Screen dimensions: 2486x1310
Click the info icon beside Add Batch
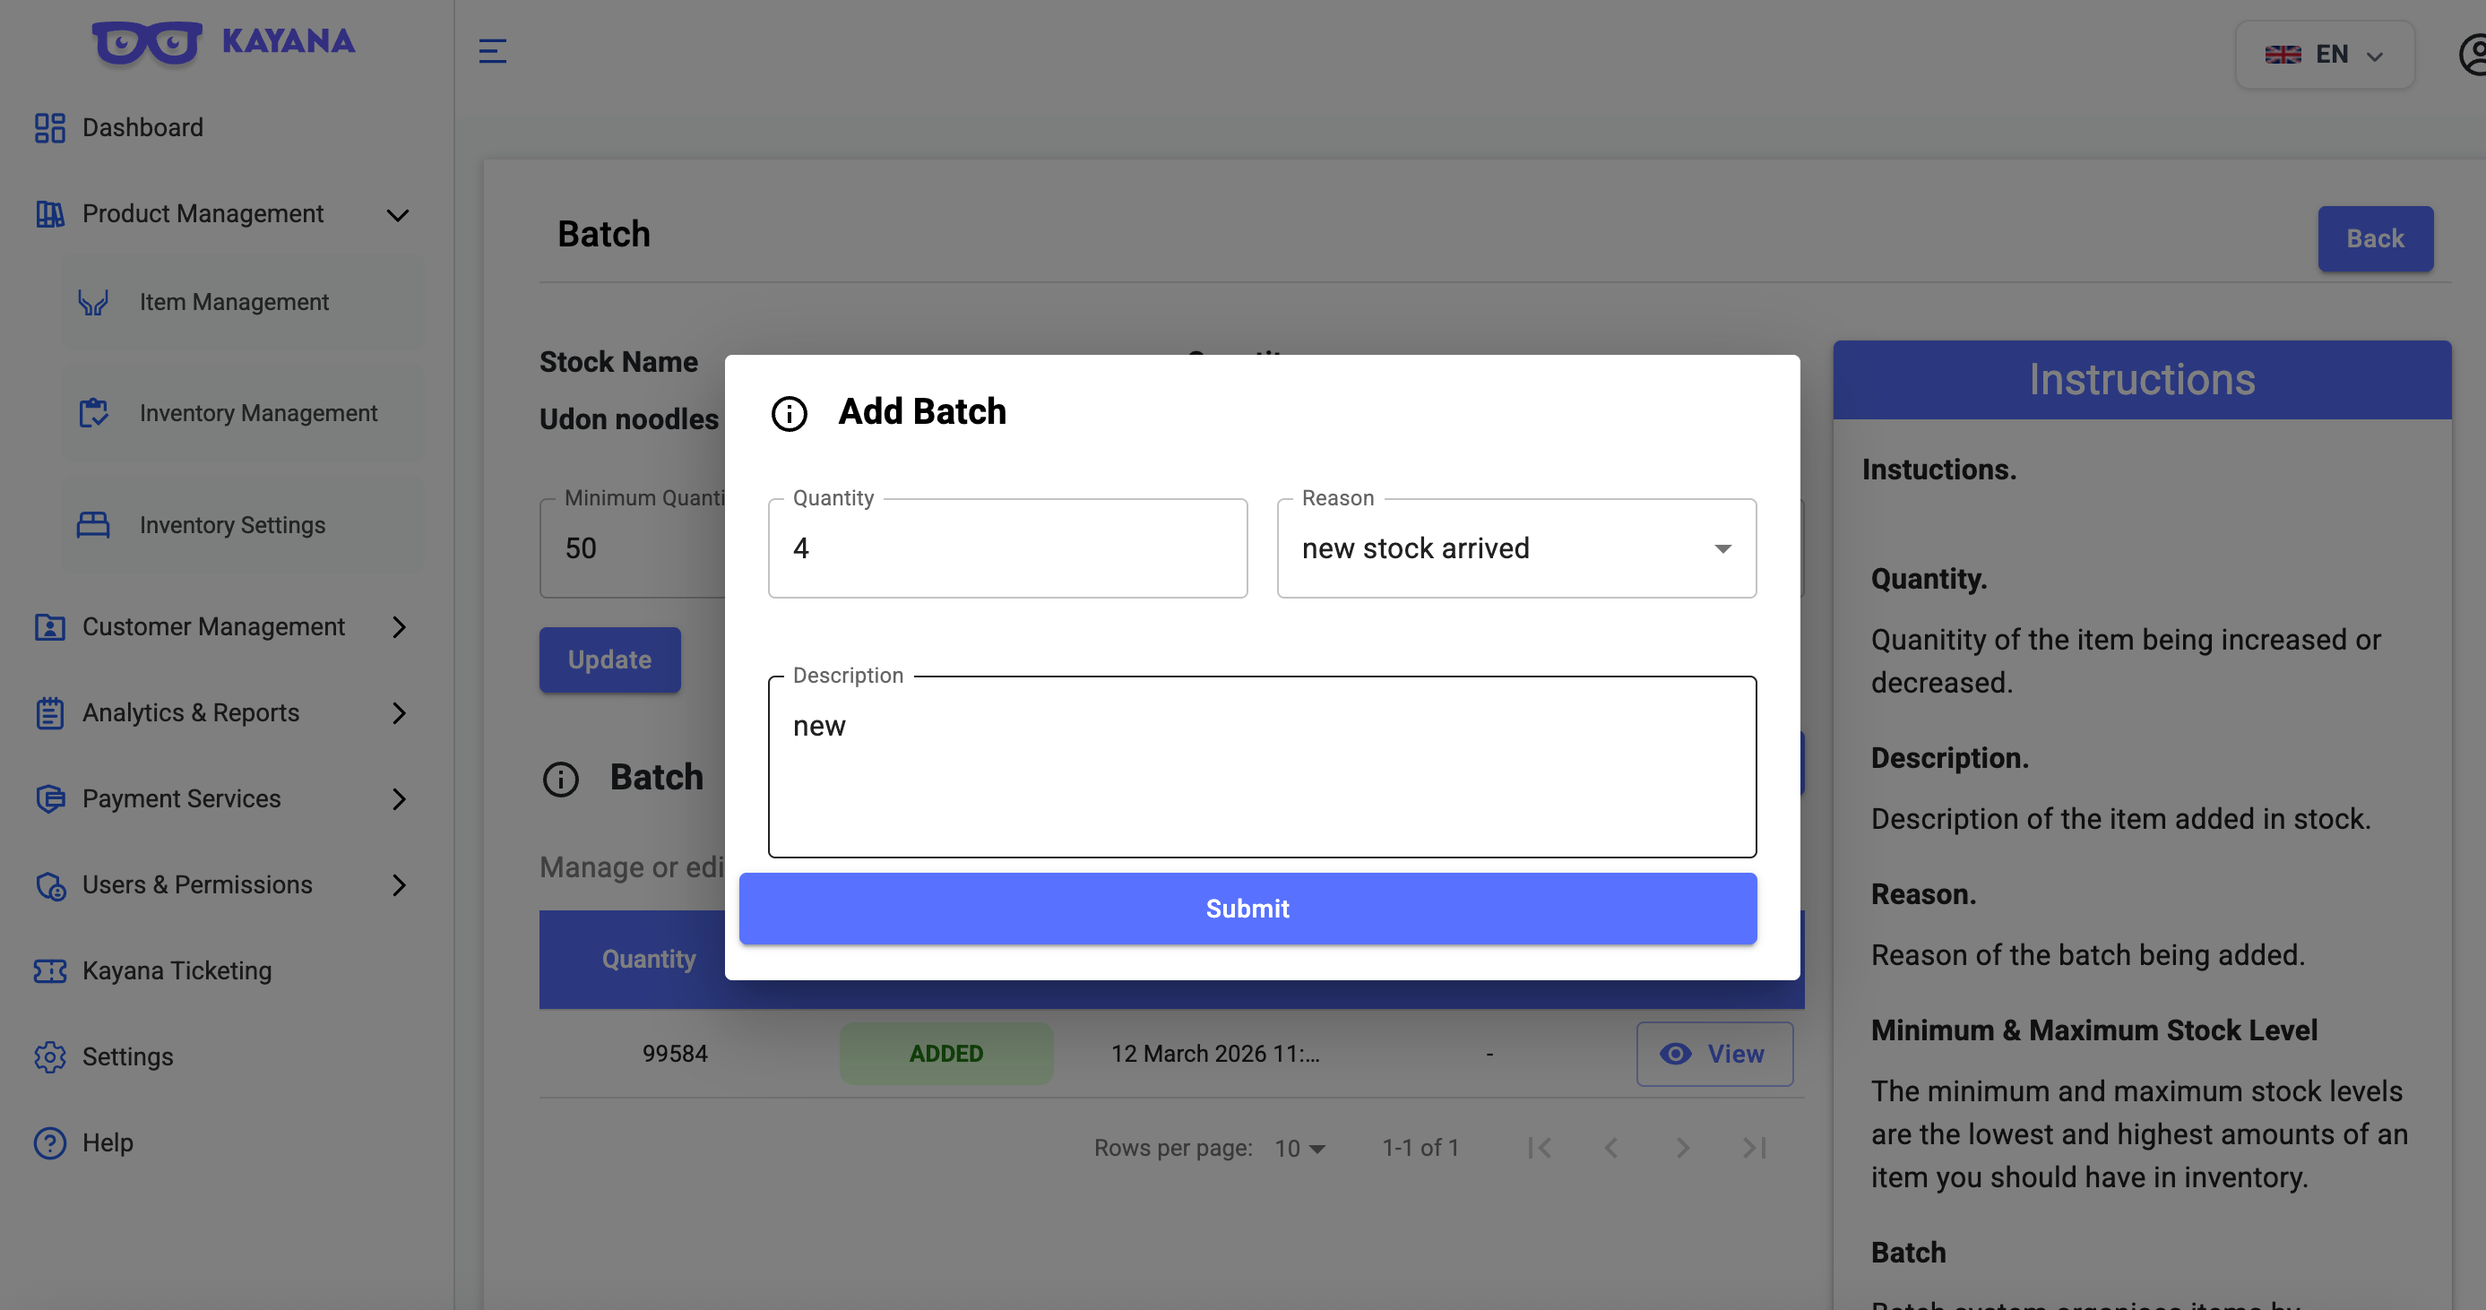789,414
